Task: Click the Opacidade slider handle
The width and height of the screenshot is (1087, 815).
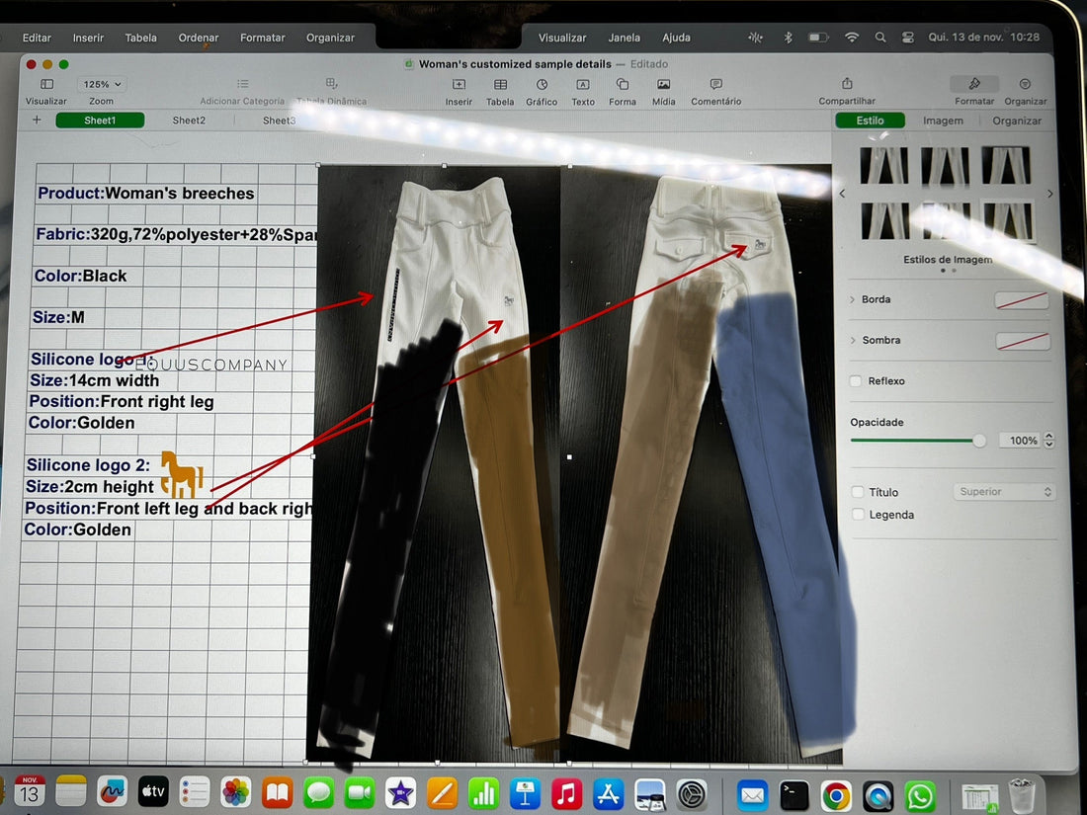Action: click(x=978, y=441)
